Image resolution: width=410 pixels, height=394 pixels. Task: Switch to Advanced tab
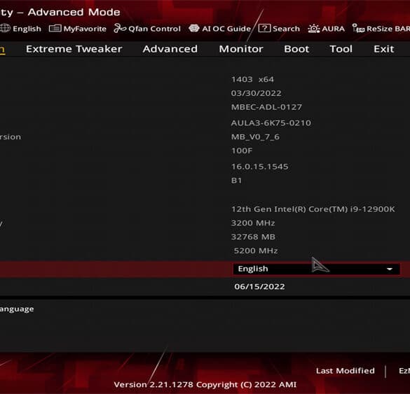[170, 49]
